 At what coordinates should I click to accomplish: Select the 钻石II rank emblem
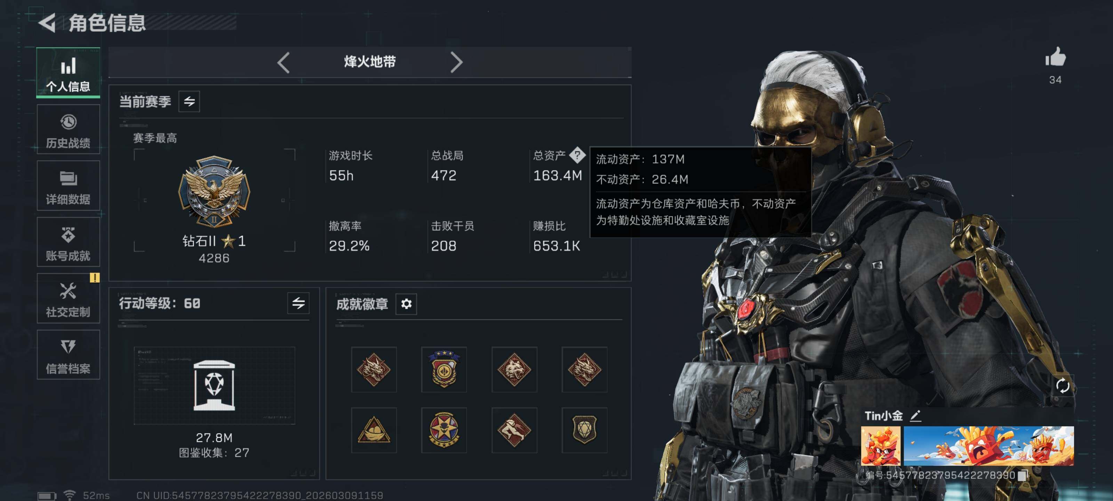pyautogui.click(x=214, y=191)
